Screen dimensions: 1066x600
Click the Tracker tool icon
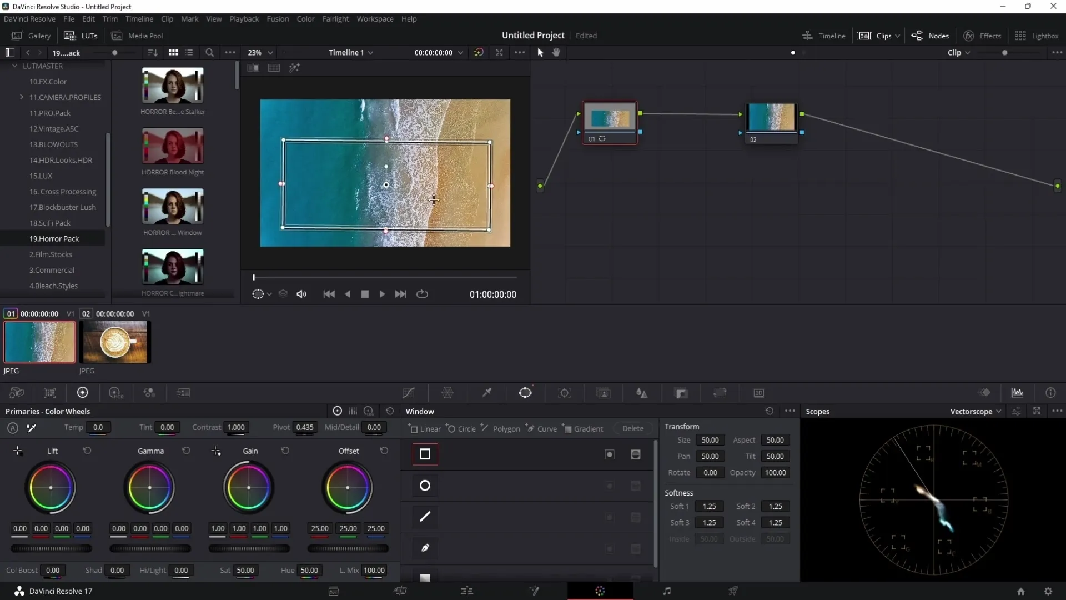pyautogui.click(x=565, y=393)
